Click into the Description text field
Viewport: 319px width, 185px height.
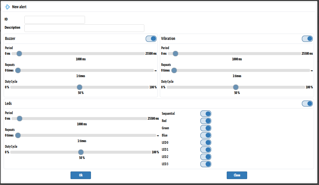84,28
